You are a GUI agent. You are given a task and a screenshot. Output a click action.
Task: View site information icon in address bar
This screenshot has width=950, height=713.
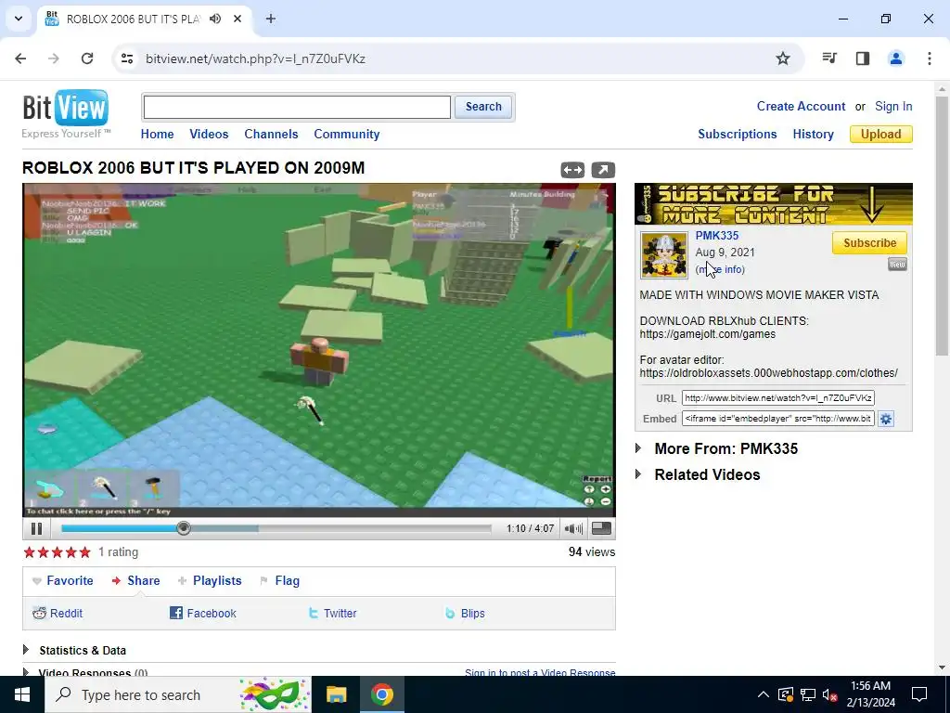point(127,58)
